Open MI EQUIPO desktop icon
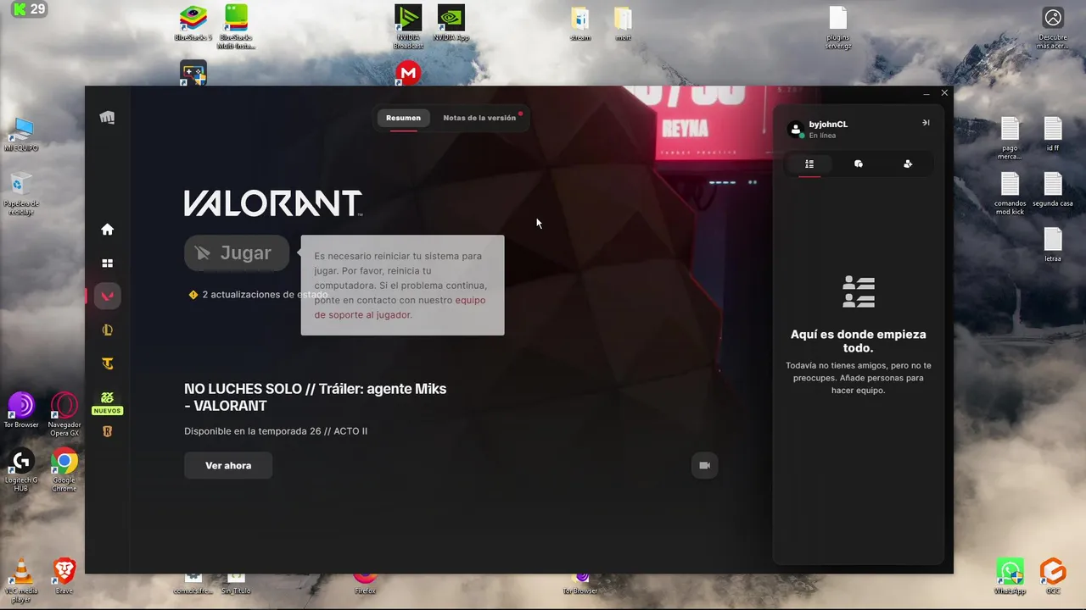The height and width of the screenshot is (610, 1086). tap(21, 135)
